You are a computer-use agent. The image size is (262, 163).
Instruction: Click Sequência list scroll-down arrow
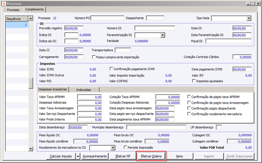click(31, 149)
